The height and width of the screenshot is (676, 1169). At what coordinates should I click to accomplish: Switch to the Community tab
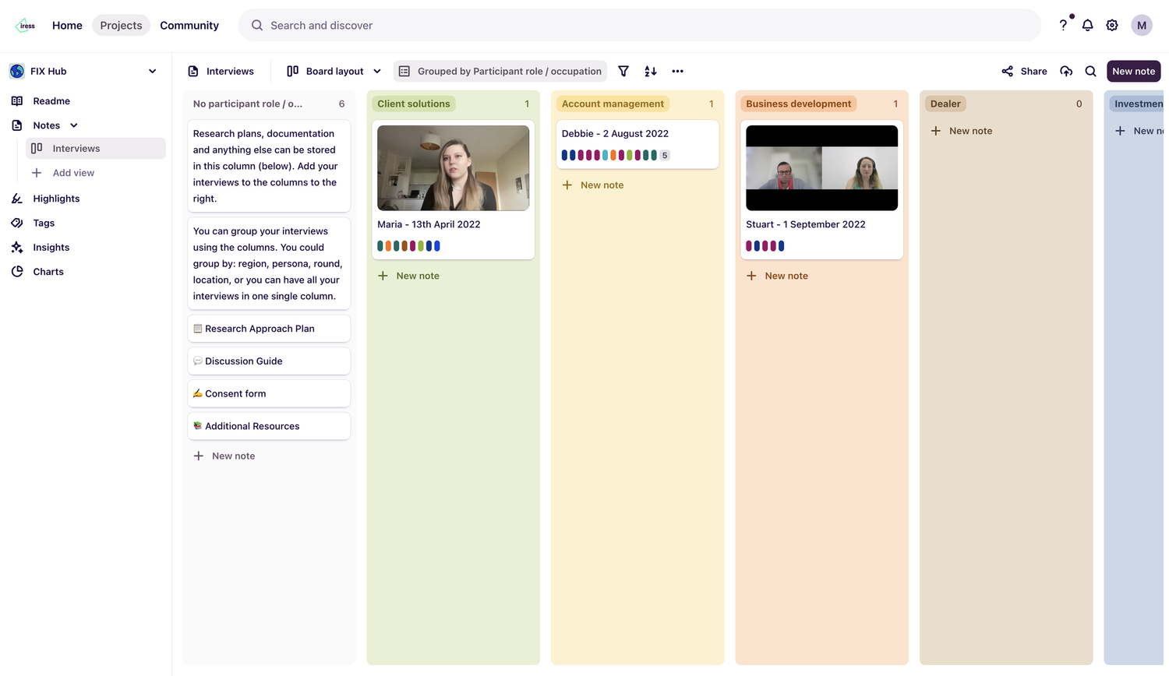[x=189, y=25]
